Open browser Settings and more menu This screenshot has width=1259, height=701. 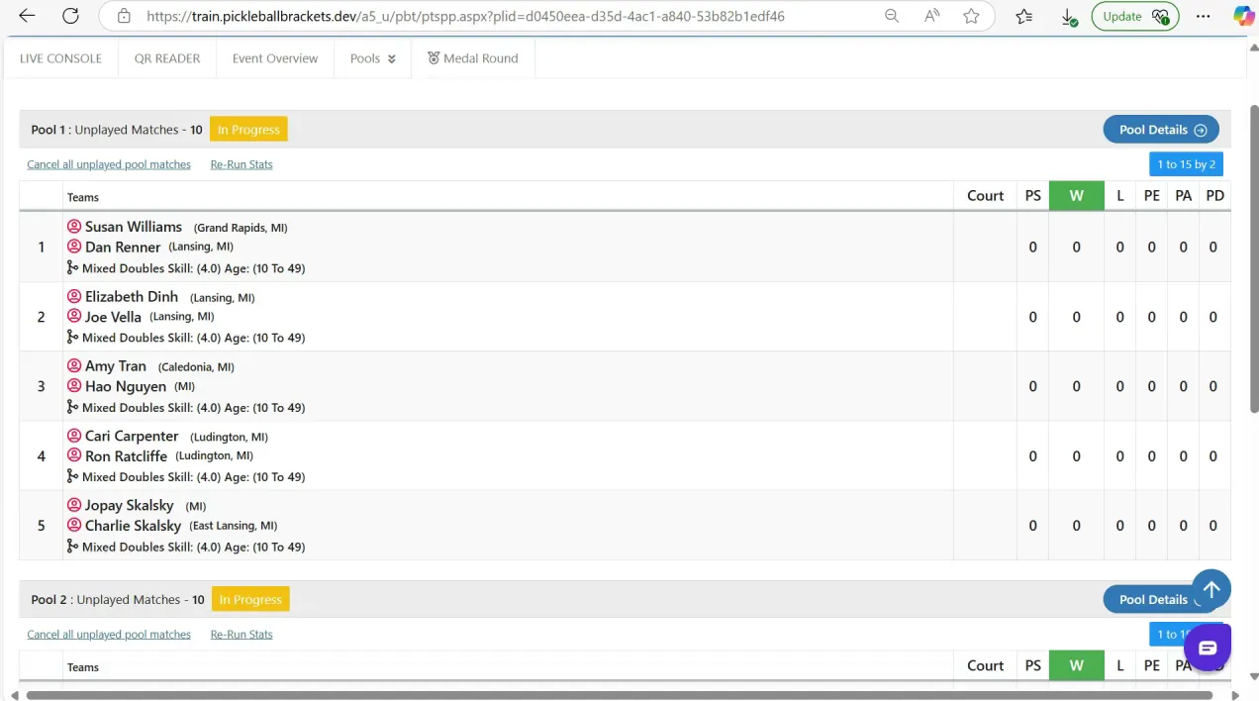(1204, 16)
